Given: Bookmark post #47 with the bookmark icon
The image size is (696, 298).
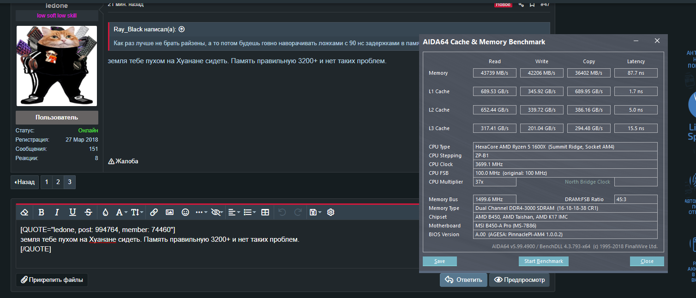Looking at the screenshot, I should tap(532, 4).
